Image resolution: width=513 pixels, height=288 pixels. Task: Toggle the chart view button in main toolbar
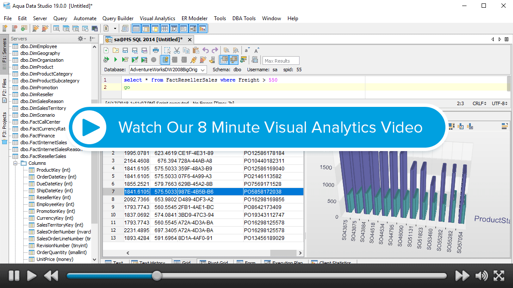203,28
